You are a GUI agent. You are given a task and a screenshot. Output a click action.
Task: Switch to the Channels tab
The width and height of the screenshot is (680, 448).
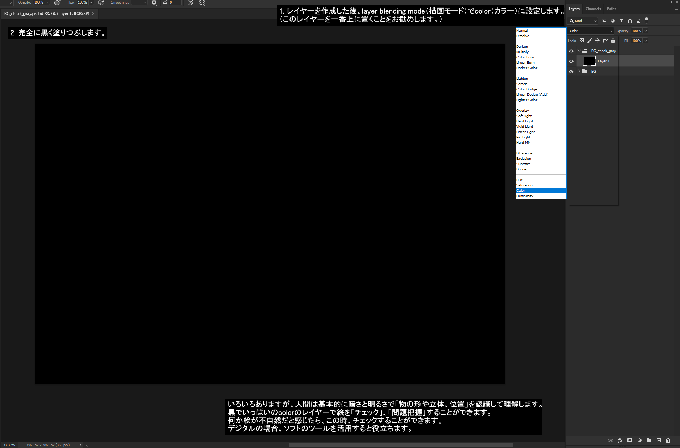(593, 9)
